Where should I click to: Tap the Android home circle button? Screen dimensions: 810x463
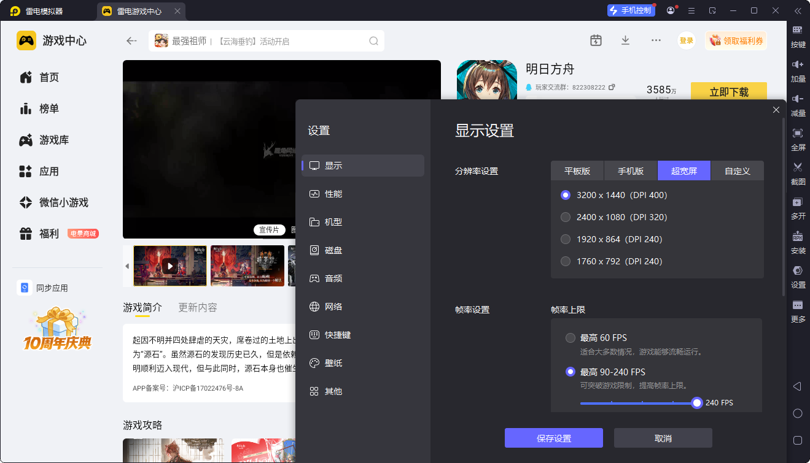coord(798,413)
